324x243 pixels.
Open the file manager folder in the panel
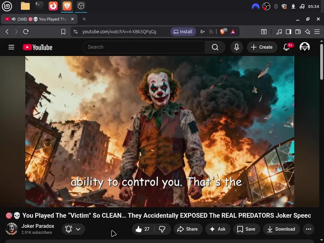[x=25, y=6]
